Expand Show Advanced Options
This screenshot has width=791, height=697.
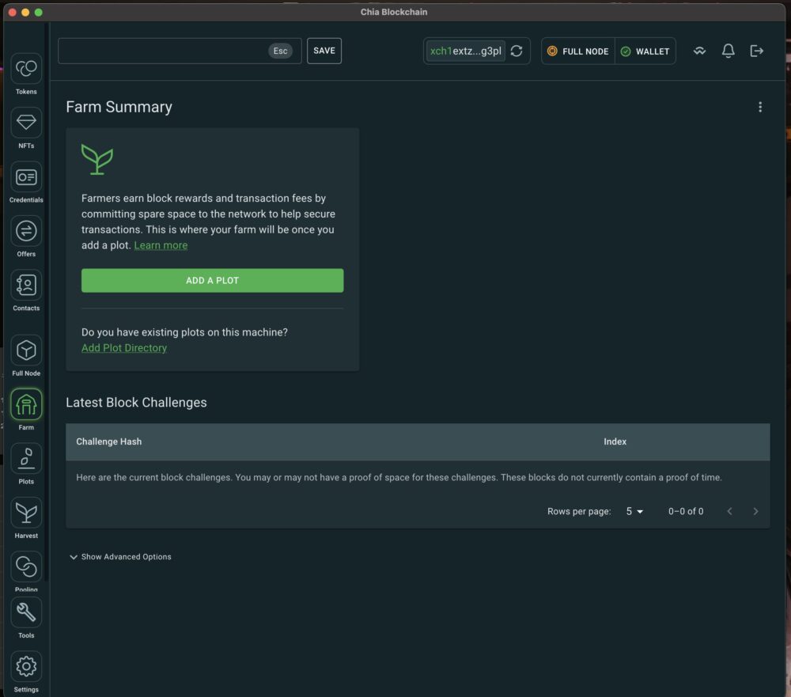120,557
